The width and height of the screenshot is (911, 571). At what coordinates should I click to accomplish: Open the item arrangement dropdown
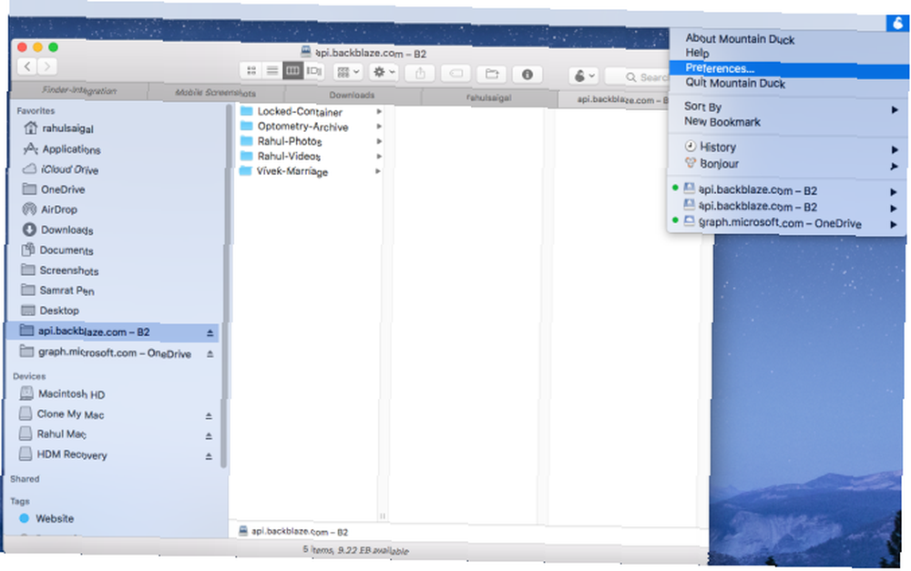click(348, 72)
